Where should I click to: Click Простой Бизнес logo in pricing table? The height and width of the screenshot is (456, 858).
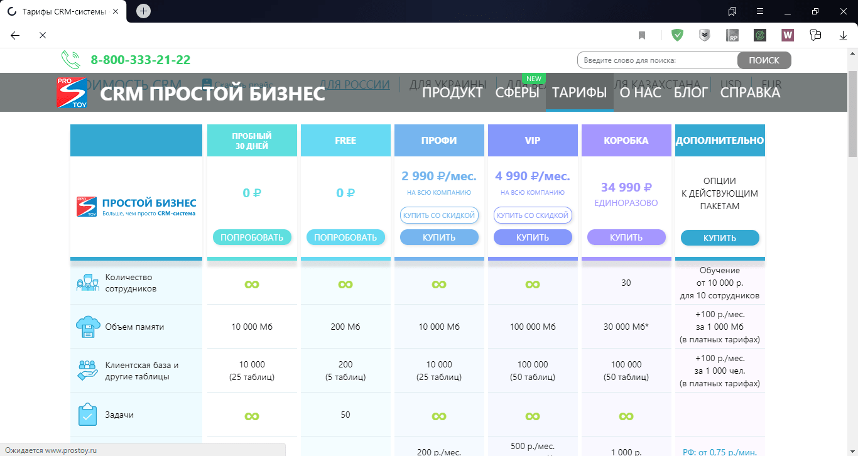[136, 207]
